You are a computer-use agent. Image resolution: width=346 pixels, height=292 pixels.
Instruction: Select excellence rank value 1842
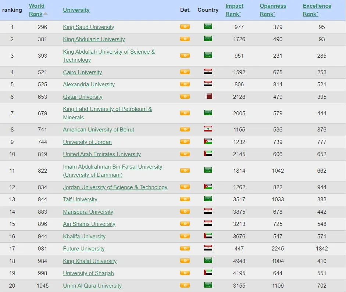[322, 249]
